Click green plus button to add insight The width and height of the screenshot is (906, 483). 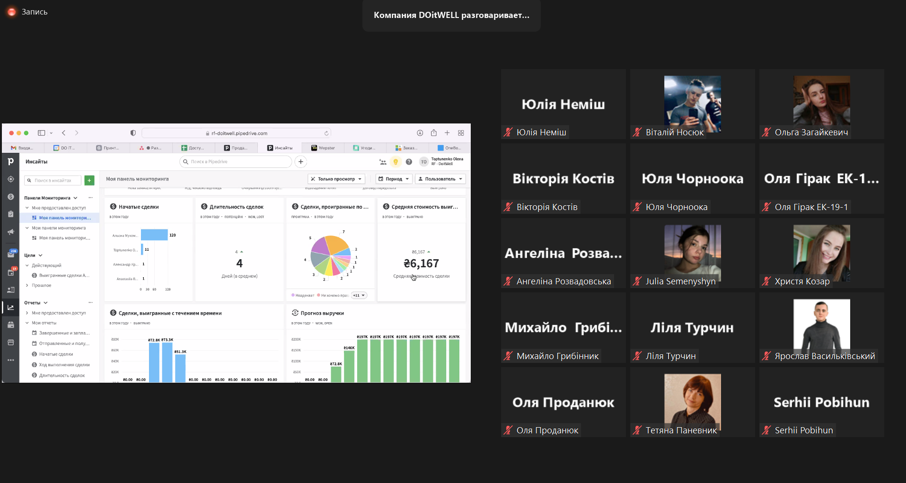pyautogui.click(x=89, y=180)
